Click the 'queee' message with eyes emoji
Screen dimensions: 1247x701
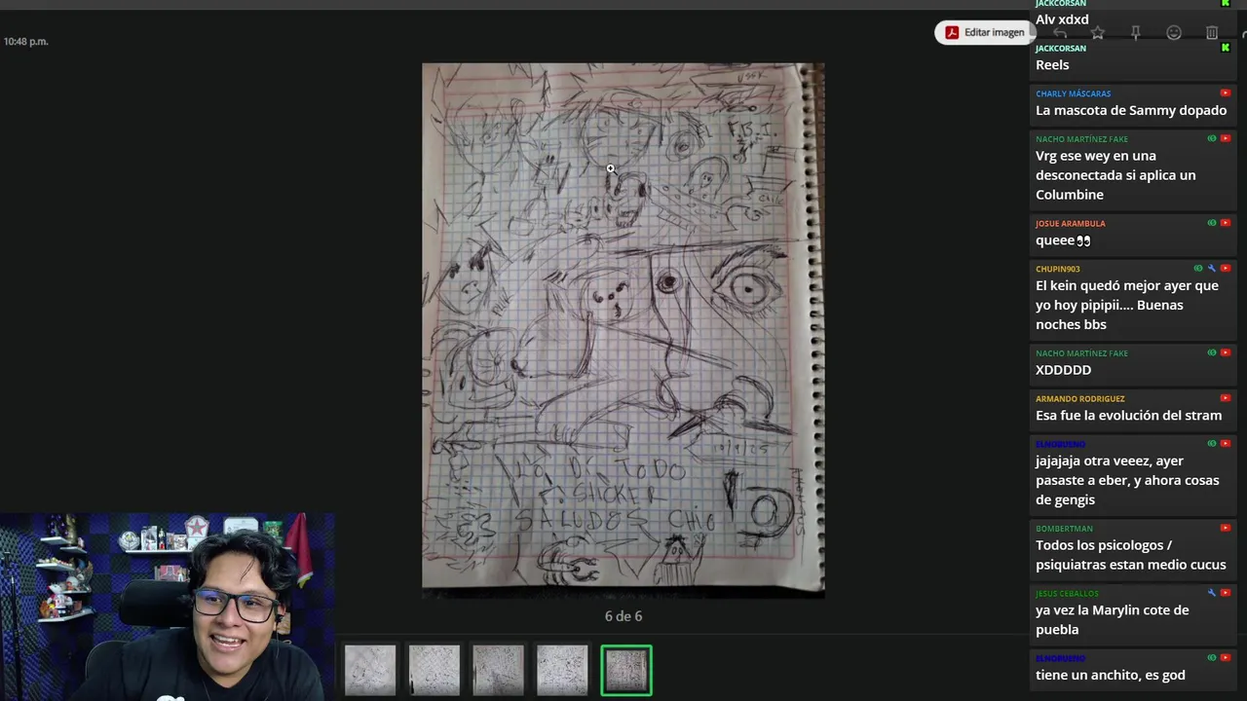tap(1063, 240)
